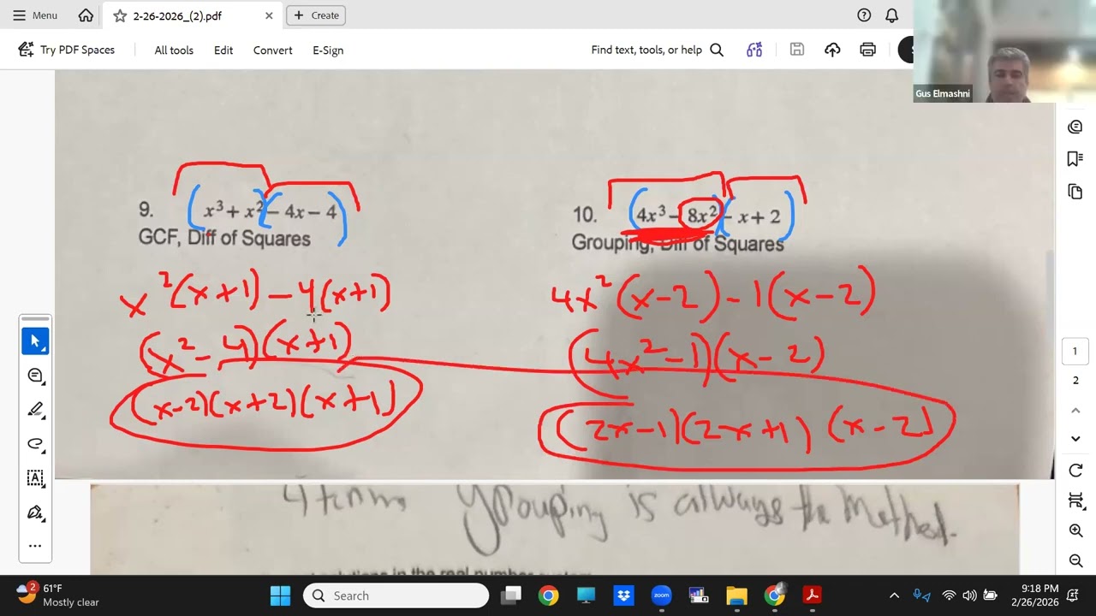The height and width of the screenshot is (616, 1096).
Task: Open the E-Sign tool
Action: point(328,50)
